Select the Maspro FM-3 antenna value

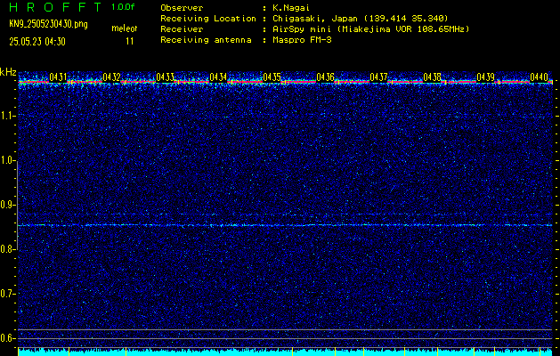tap(302, 40)
